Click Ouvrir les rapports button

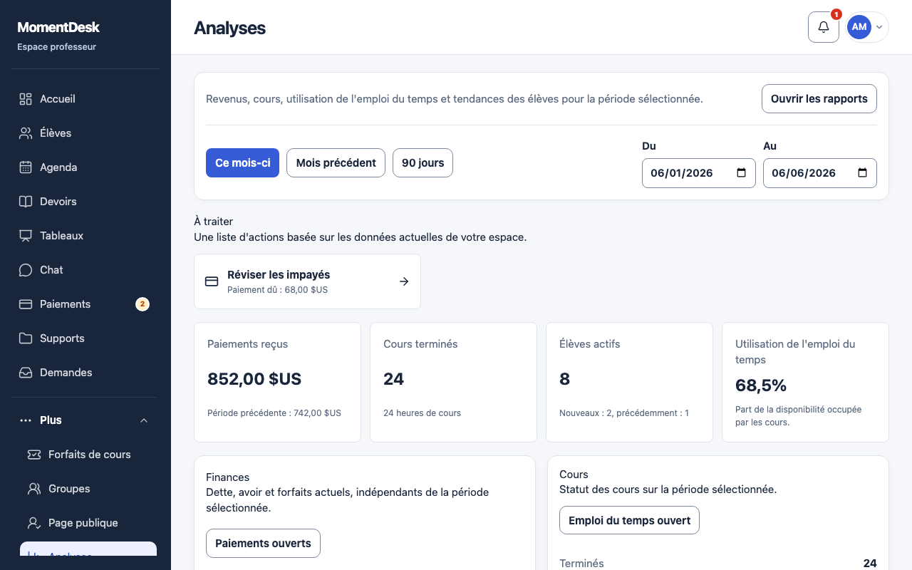click(x=819, y=99)
